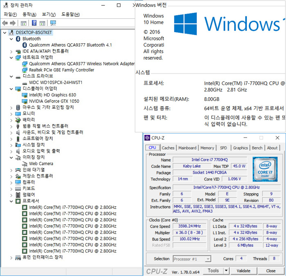The width and height of the screenshot is (286, 277).
Task: Open the 동작(A) menu
Action: coord(29,14)
